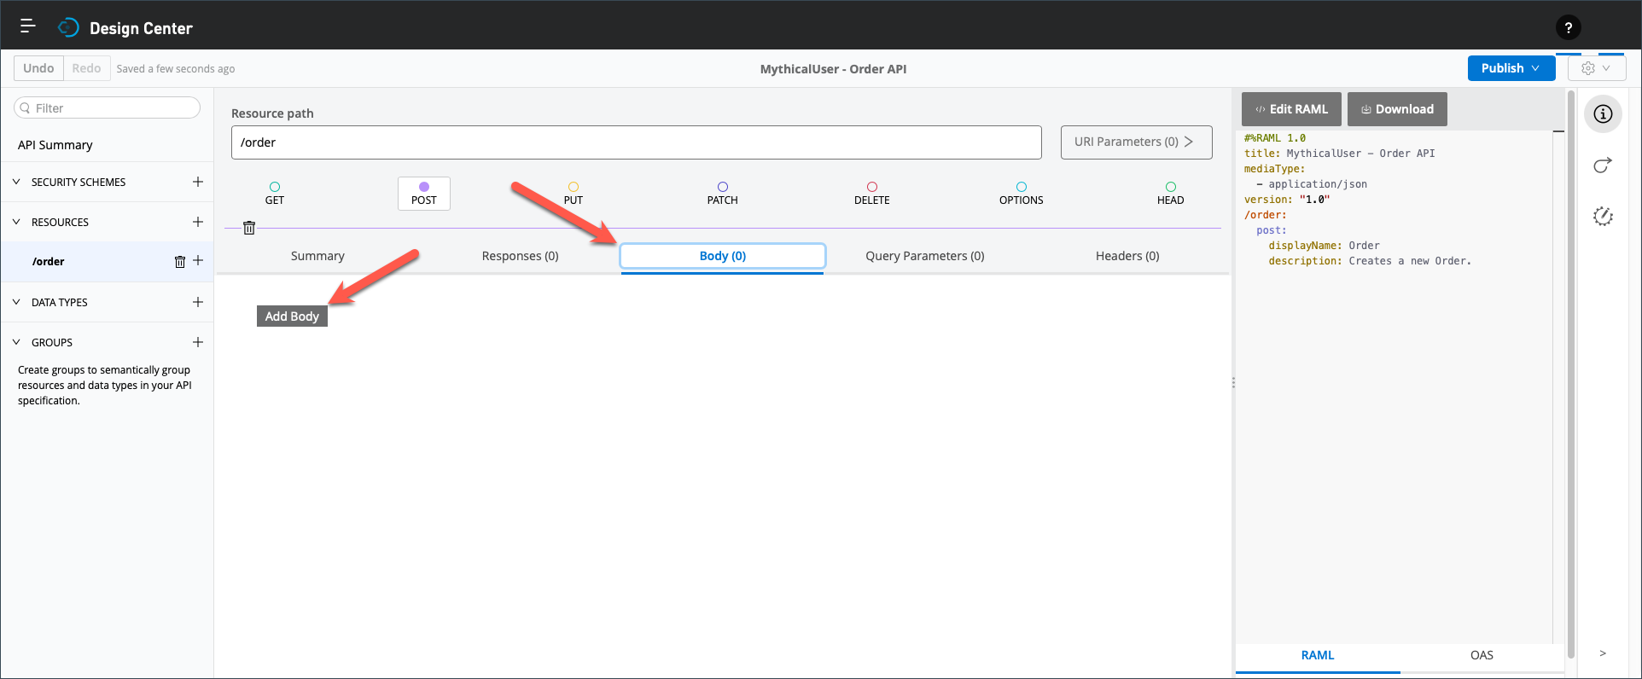Screen dimensions: 1642x679
Task: Click the Add Body button
Action: point(292,316)
